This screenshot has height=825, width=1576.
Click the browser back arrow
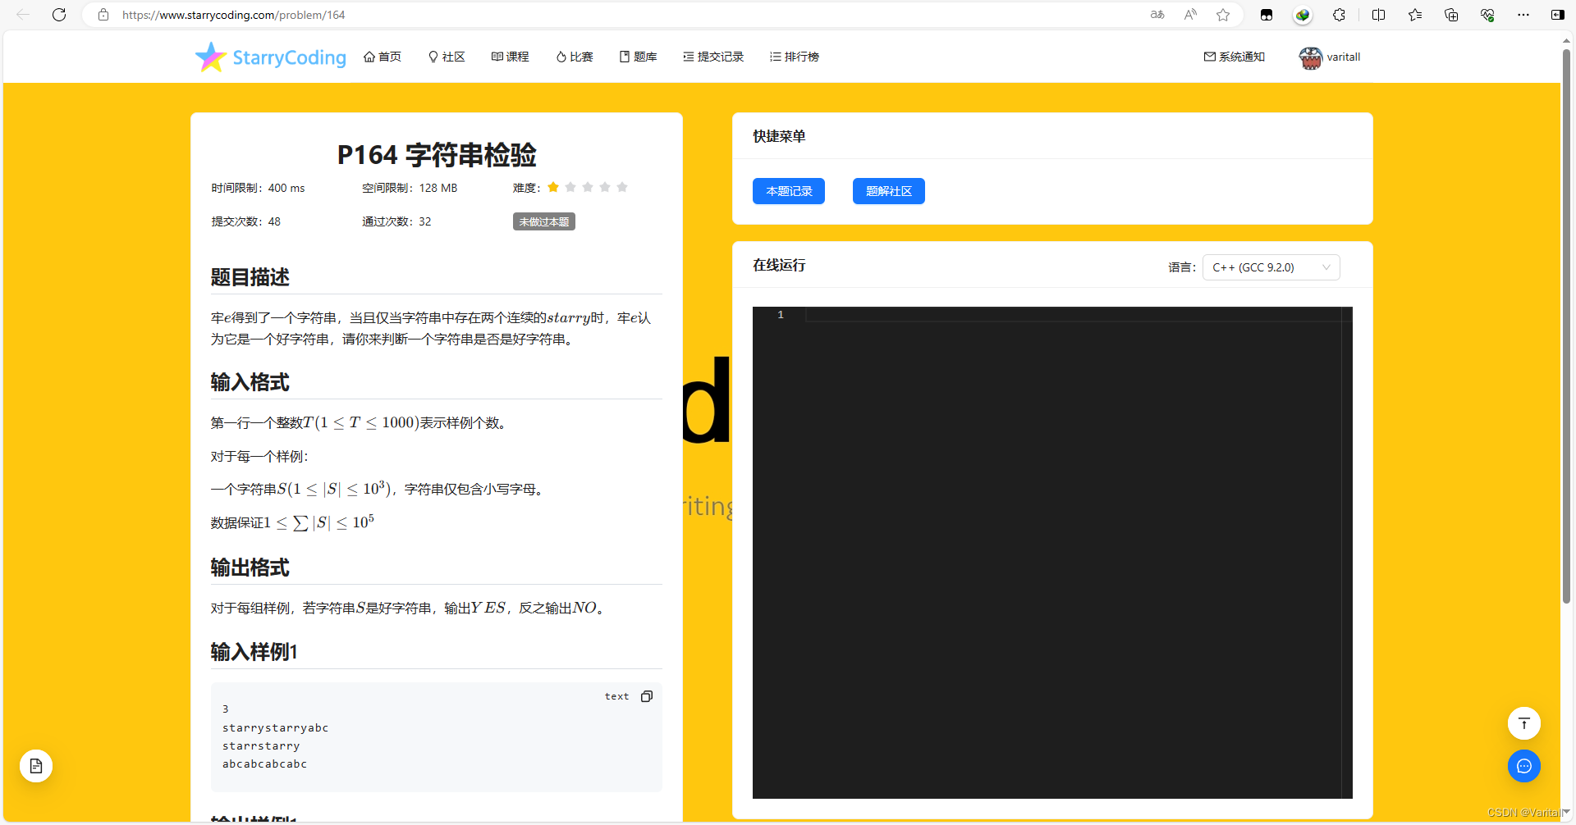pos(23,15)
